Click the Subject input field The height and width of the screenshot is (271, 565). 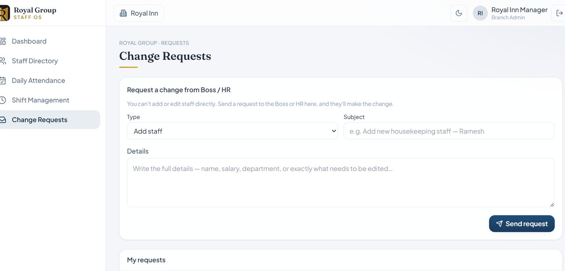449,131
